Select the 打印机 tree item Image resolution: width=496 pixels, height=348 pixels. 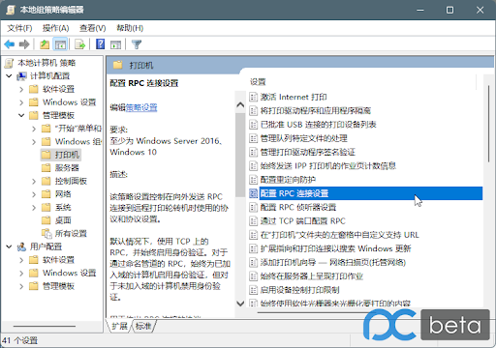(x=67, y=155)
